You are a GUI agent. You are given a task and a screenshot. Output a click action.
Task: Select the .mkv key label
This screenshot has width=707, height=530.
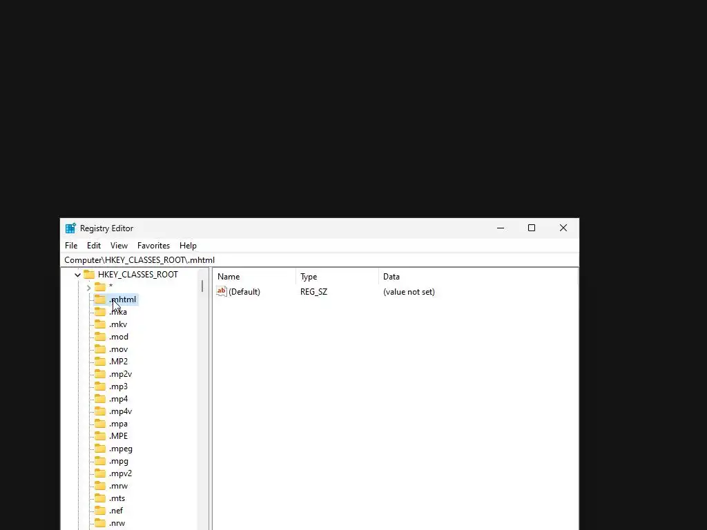point(118,324)
